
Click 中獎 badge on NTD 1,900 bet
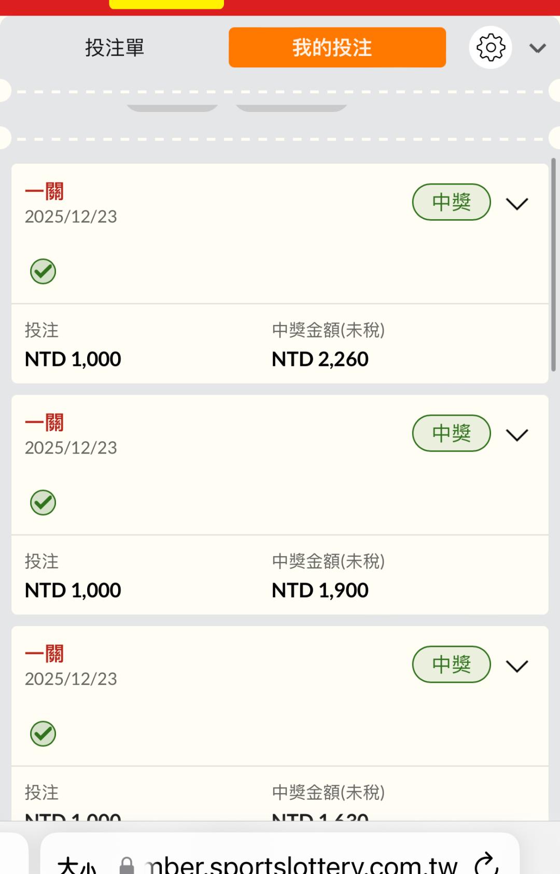[x=451, y=433]
